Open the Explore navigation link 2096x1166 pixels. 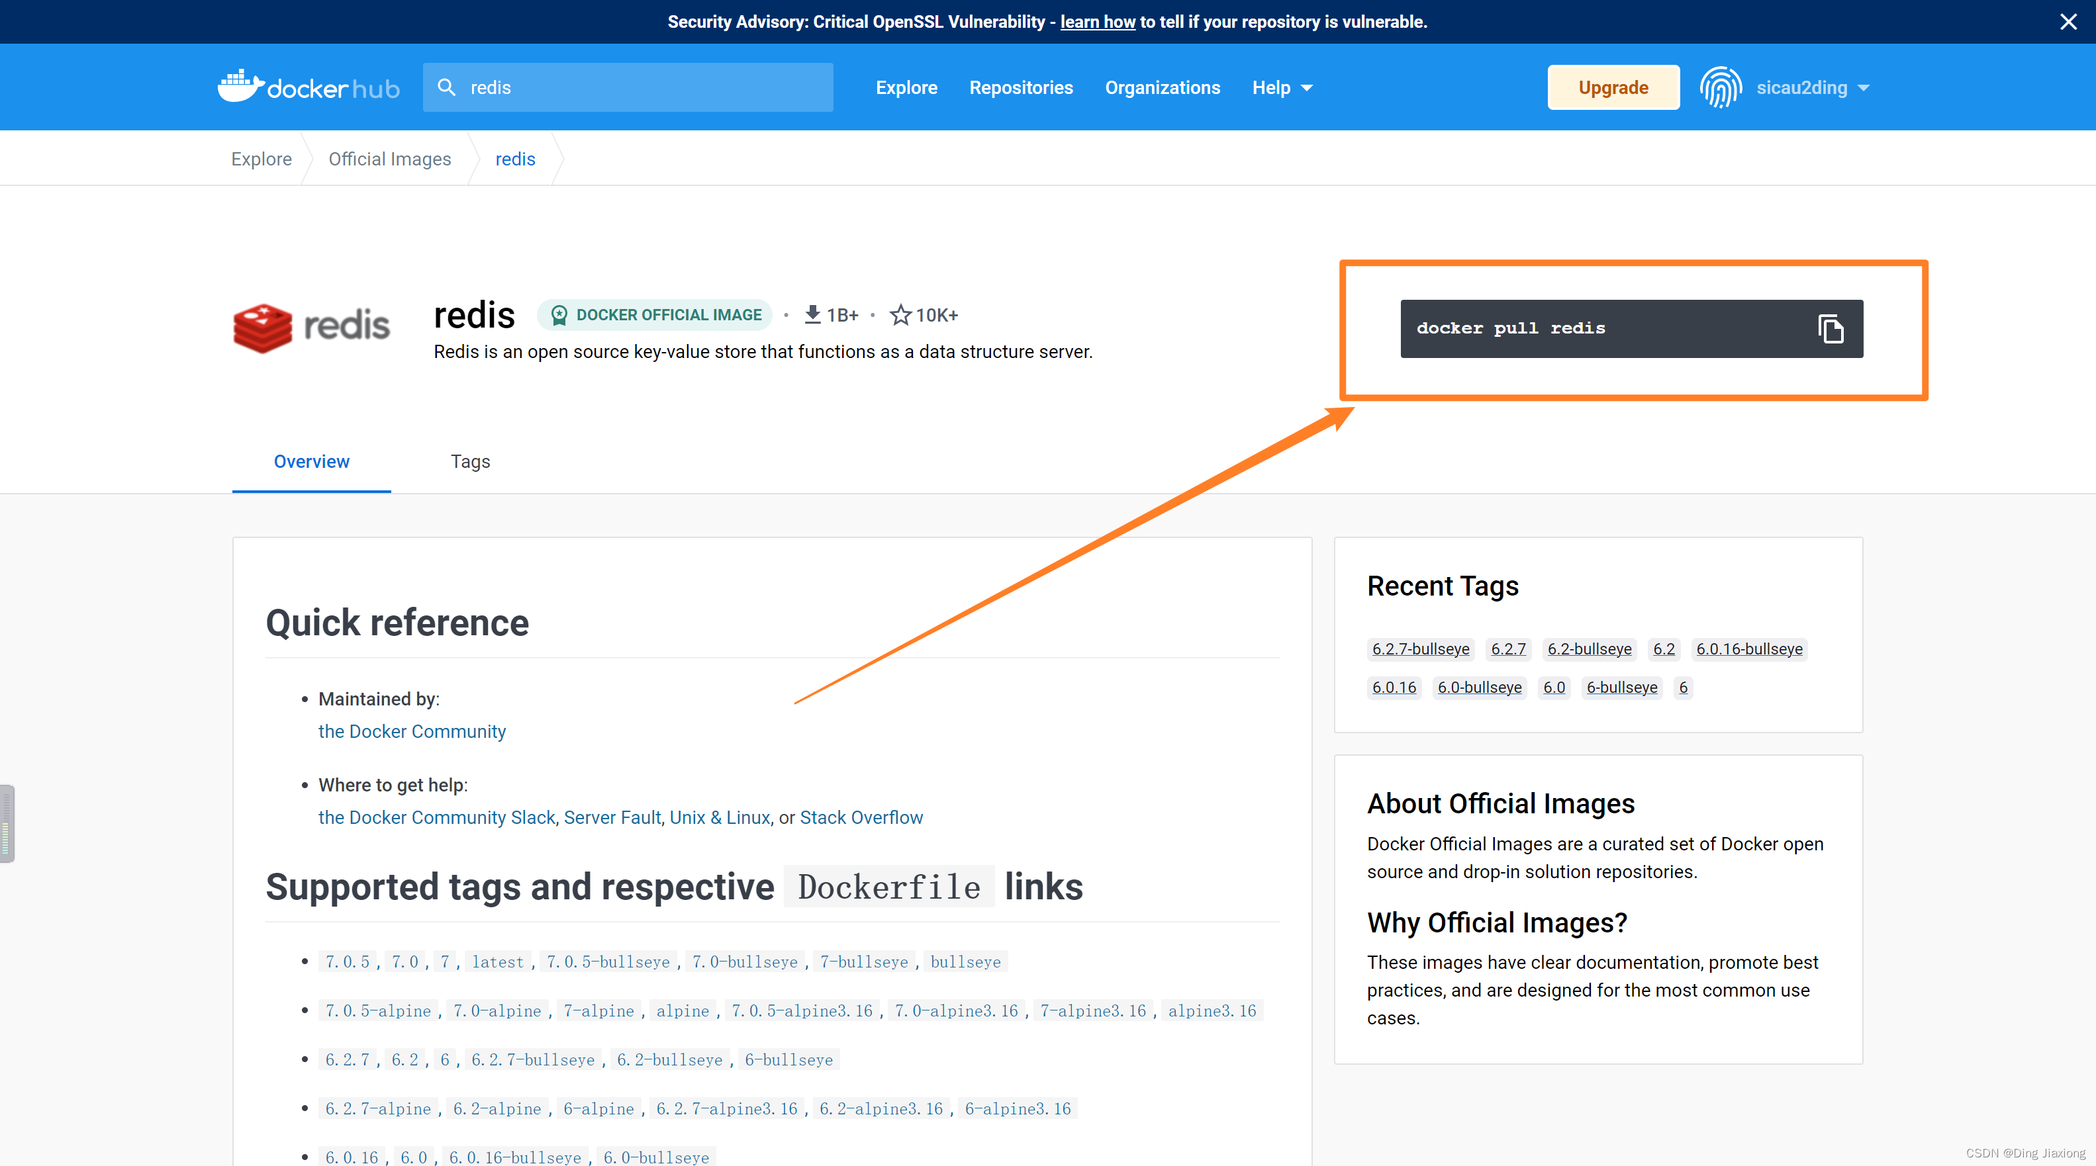[906, 88]
